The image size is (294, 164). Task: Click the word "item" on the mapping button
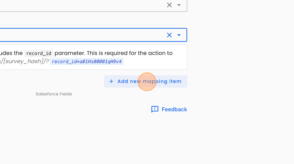(176, 81)
